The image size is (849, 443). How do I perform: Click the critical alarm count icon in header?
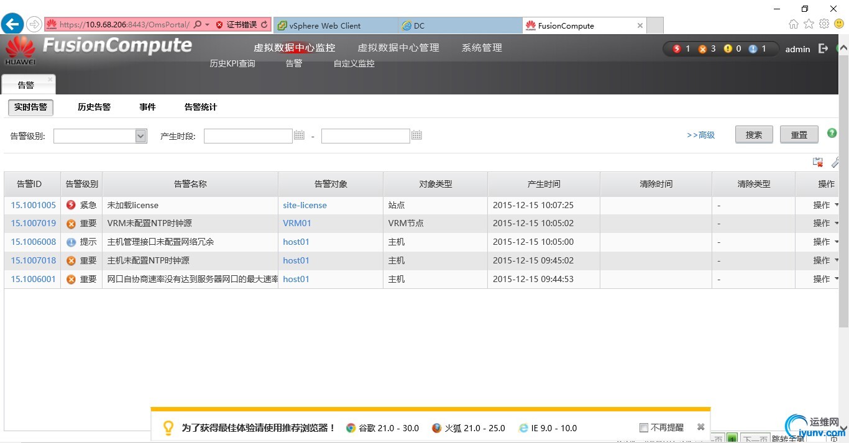pos(677,49)
